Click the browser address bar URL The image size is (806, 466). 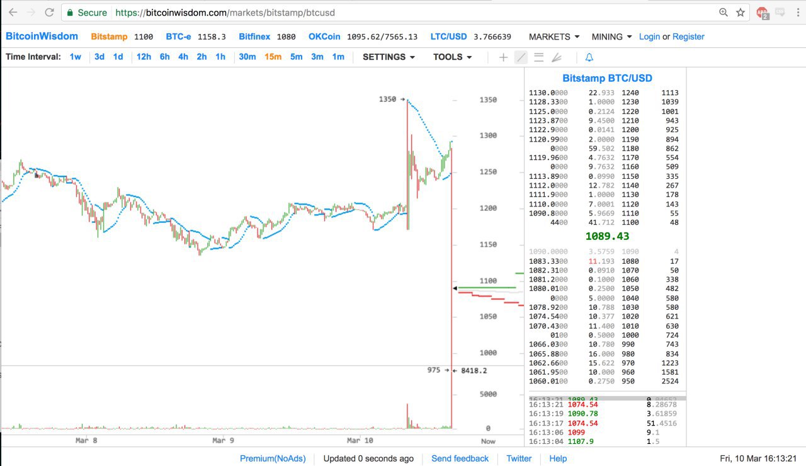tap(225, 12)
